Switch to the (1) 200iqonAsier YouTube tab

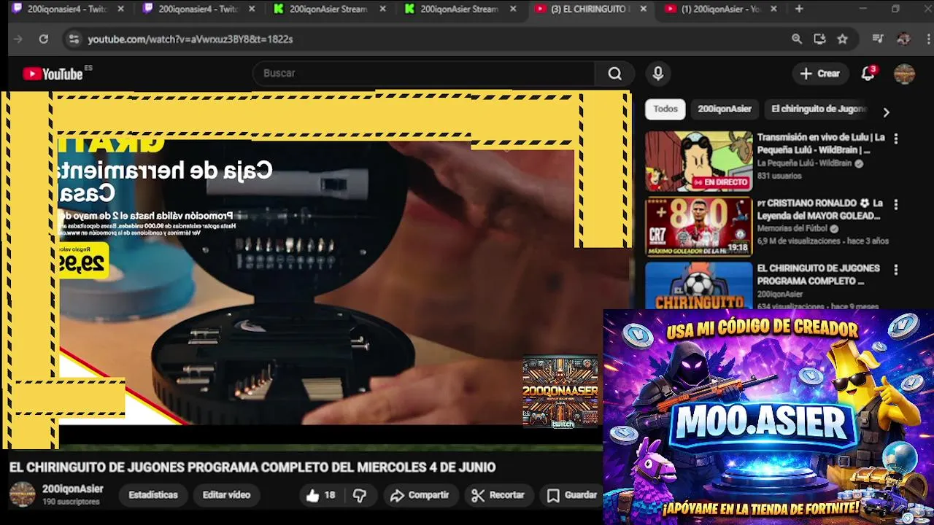point(719,9)
